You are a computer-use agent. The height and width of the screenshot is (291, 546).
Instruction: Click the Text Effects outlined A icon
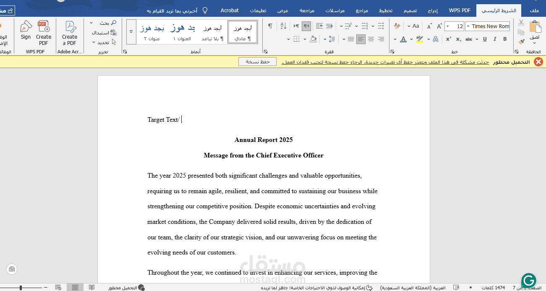pyautogui.click(x=436, y=39)
